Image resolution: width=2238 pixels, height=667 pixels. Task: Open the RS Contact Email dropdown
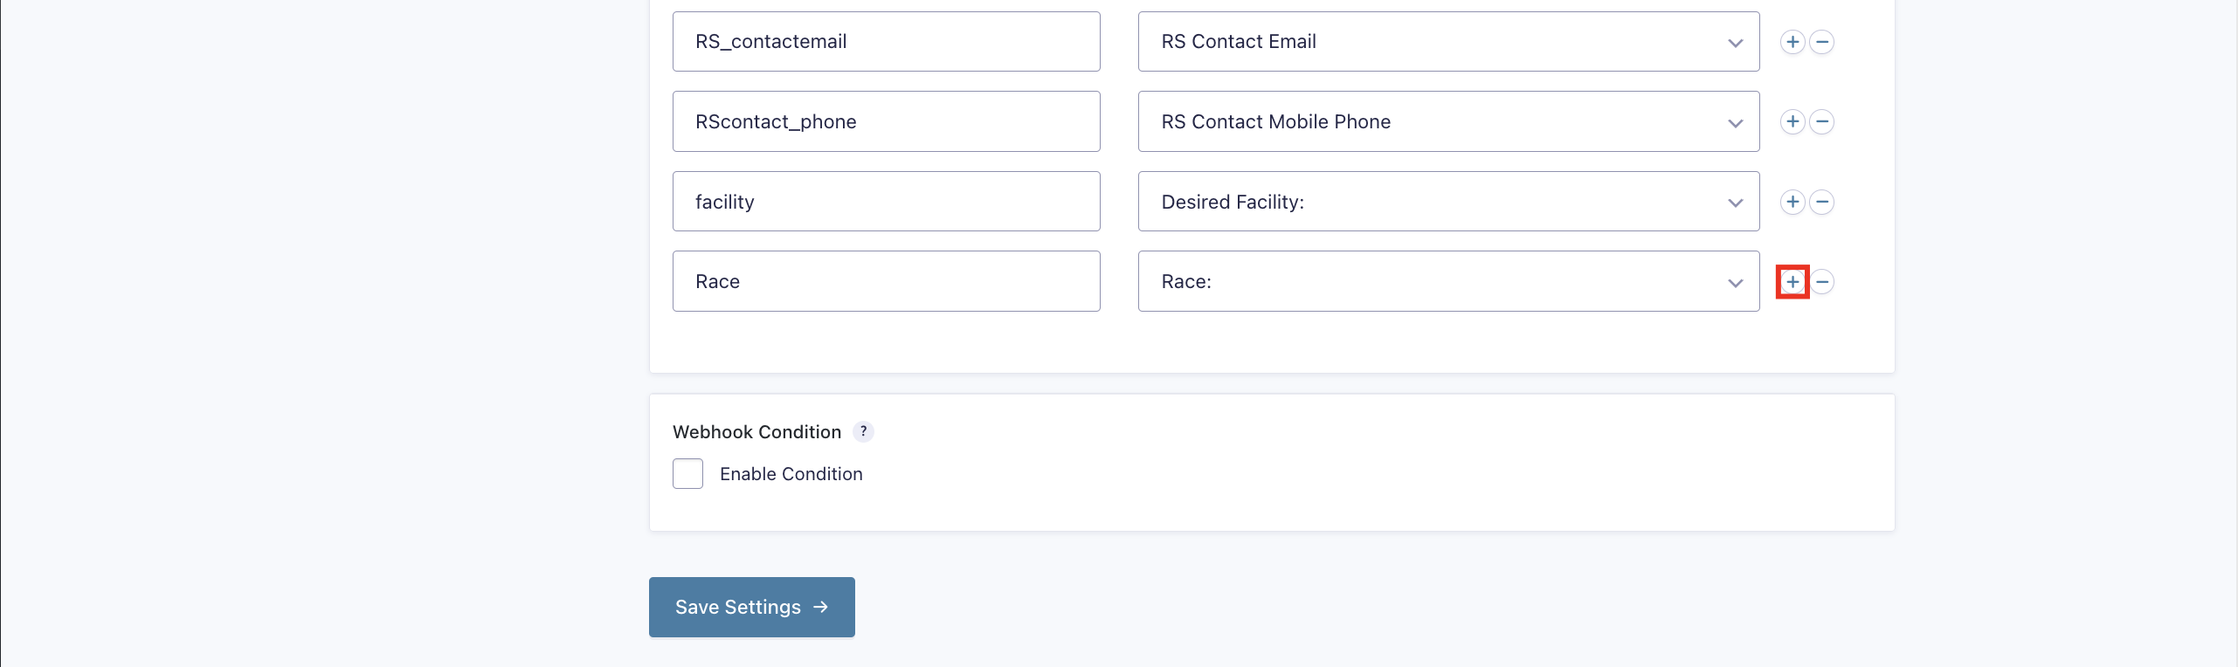click(x=1447, y=42)
